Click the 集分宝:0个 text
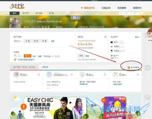The height and width of the screenshot is (119, 152). click(x=115, y=56)
